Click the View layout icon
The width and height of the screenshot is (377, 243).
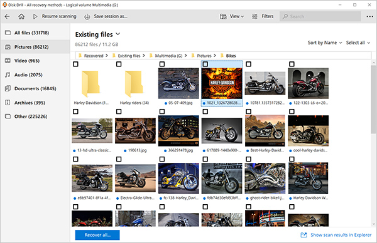coord(223,16)
